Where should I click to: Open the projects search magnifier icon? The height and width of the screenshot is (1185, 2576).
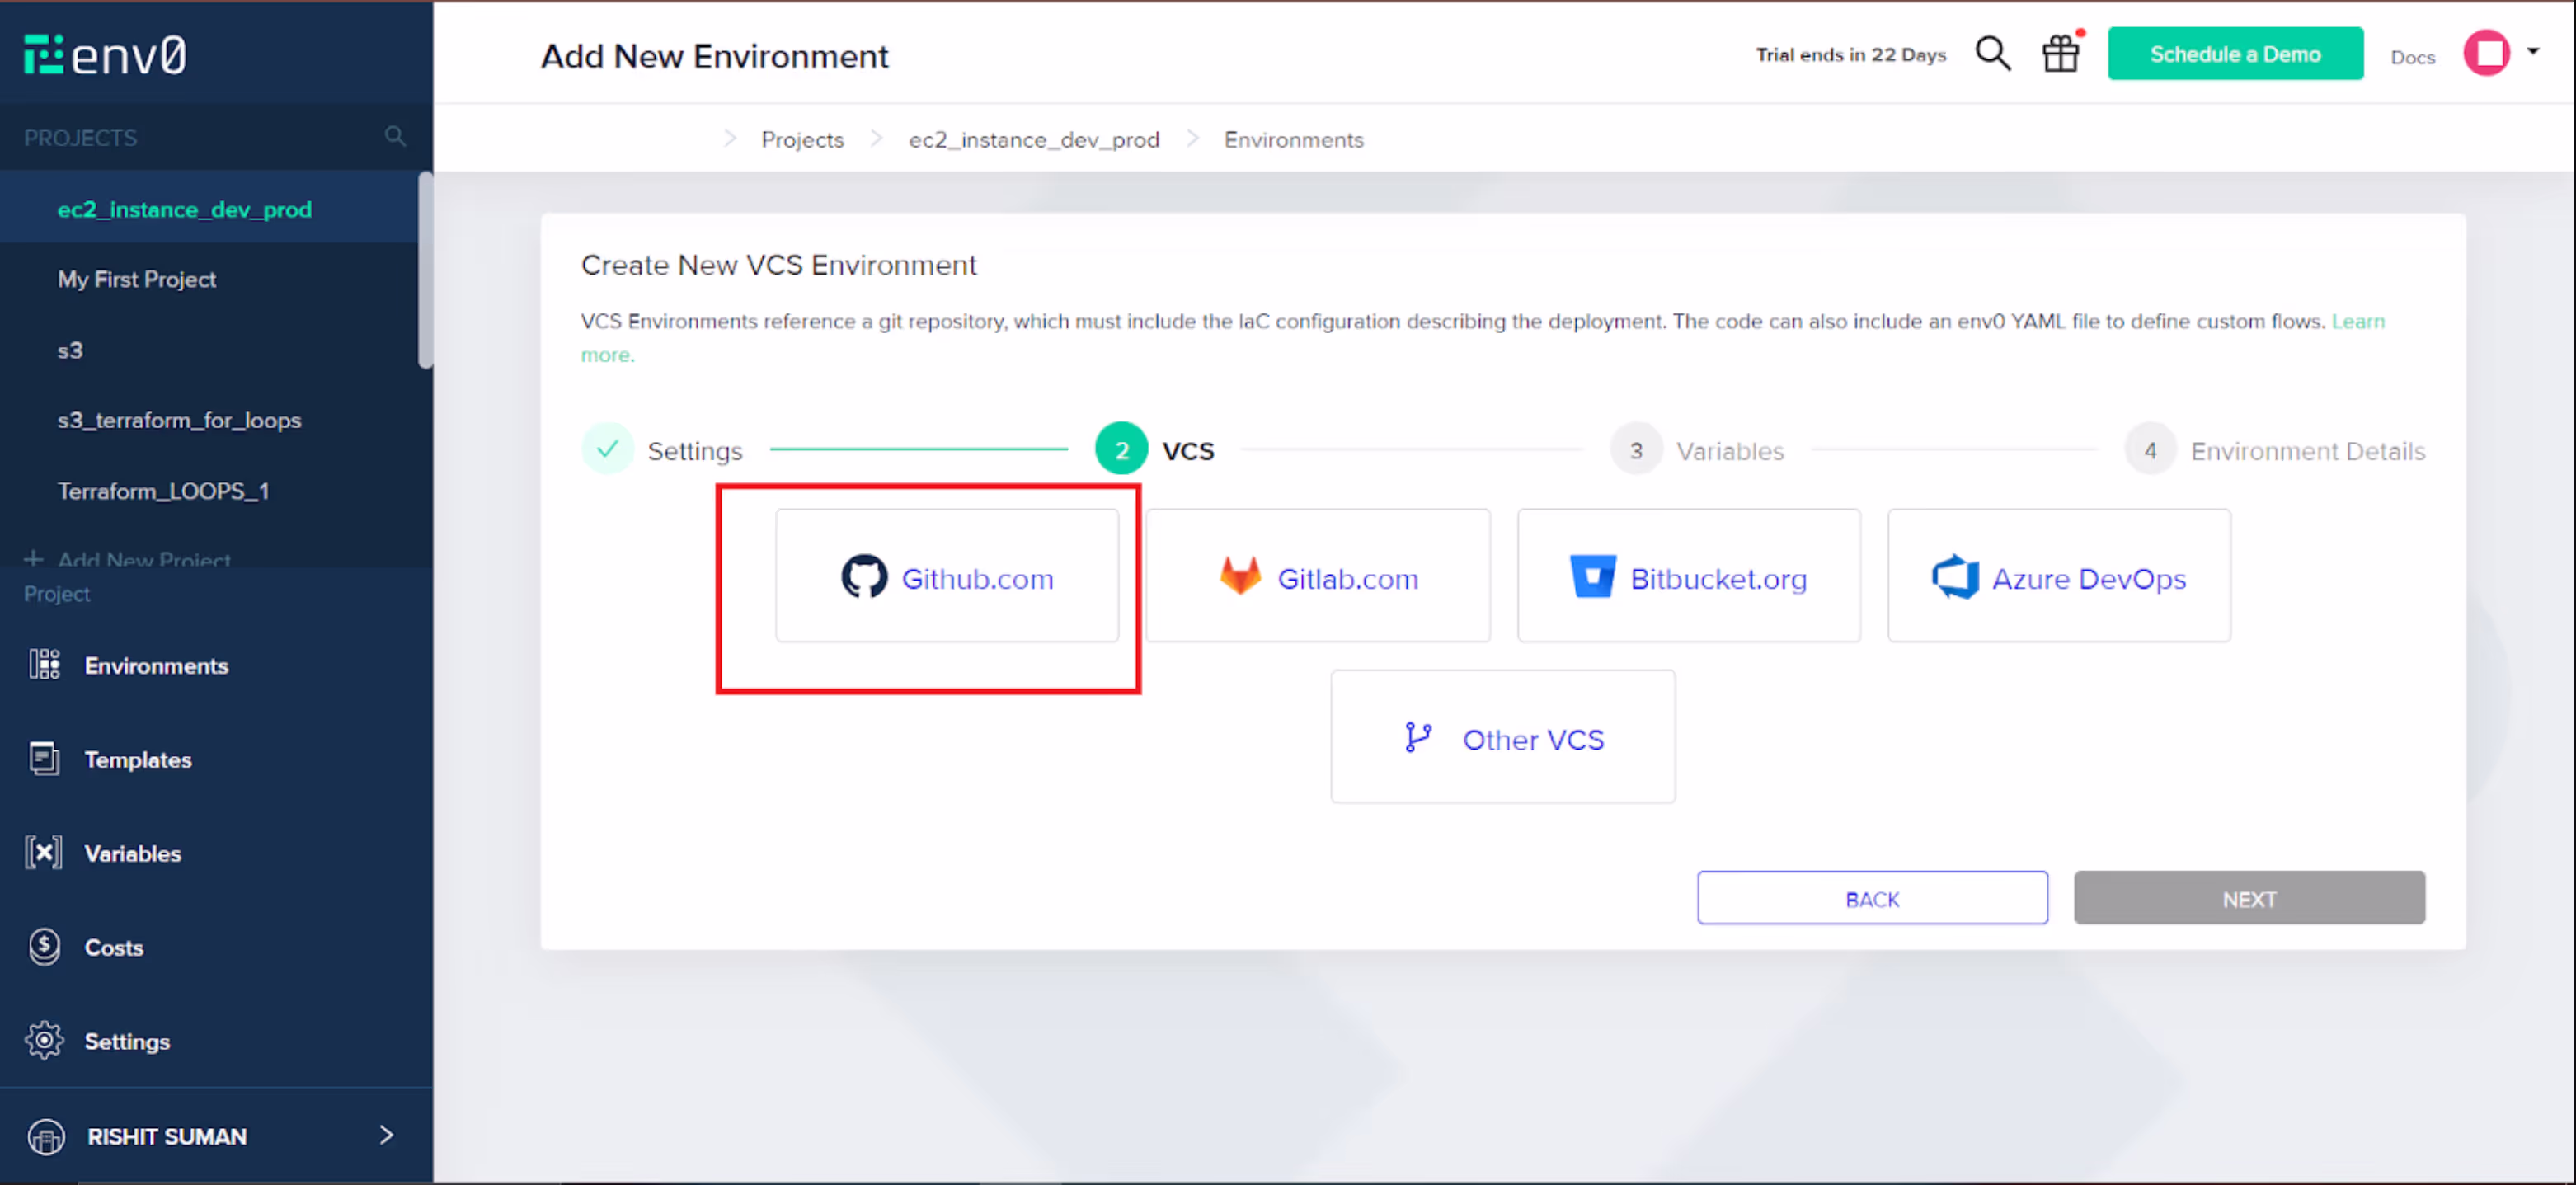395,136
